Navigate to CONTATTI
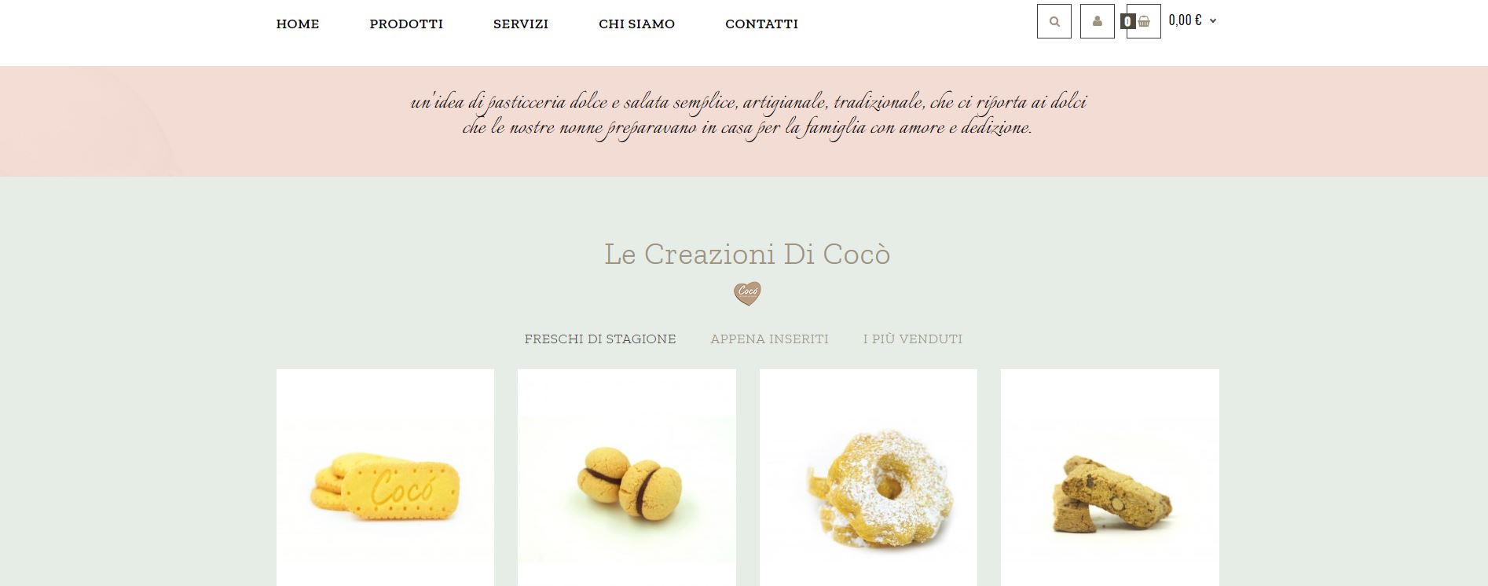Viewport: 1488px width, 586px height. click(761, 24)
